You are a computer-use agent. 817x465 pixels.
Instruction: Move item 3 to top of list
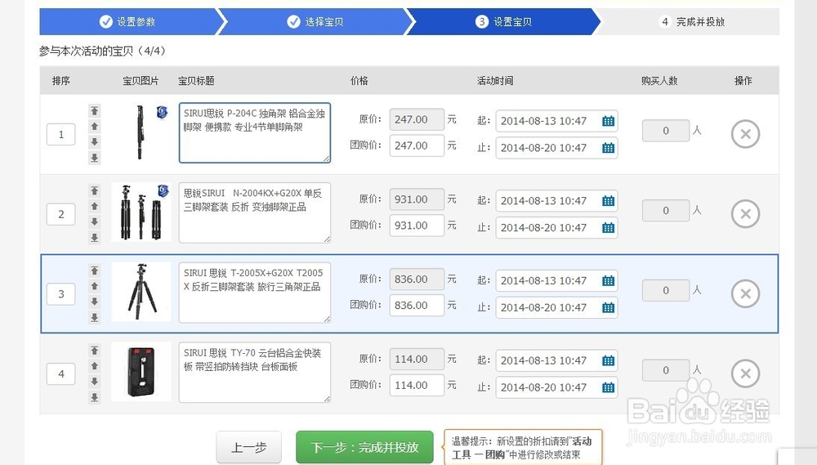pos(94,271)
